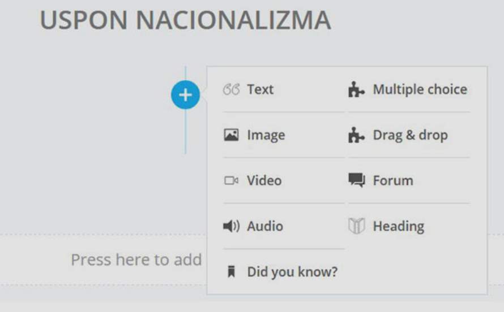
Task: Add a Multiple choice block
Action: [420, 89]
